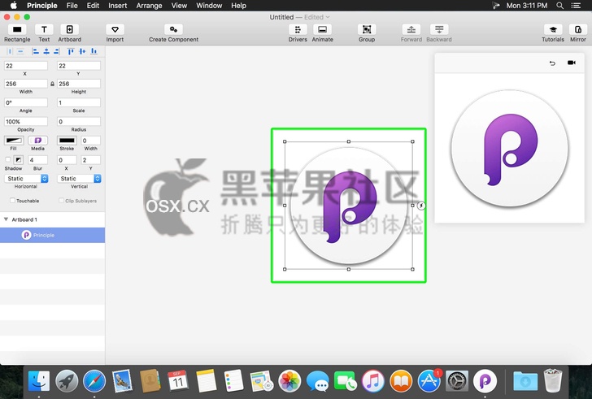This screenshot has height=399, width=592.
Task: Open App Store from the Dock
Action: 429,381
